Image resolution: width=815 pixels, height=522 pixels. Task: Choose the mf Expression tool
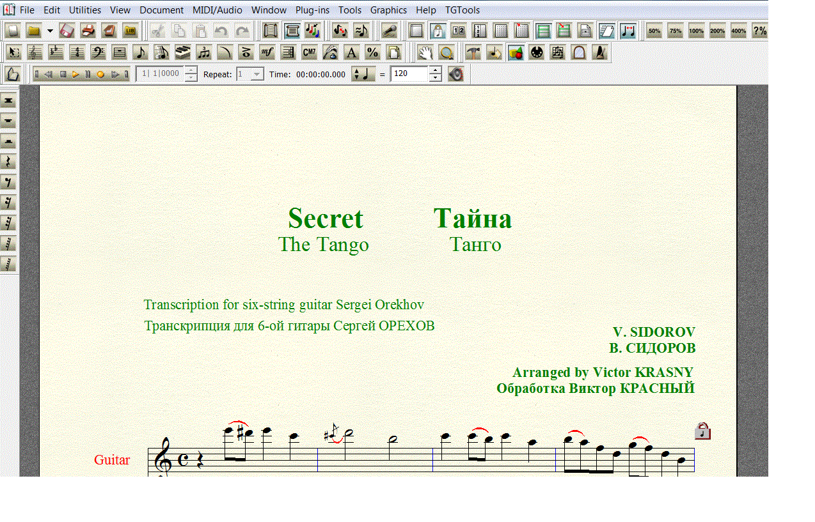coord(267,52)
